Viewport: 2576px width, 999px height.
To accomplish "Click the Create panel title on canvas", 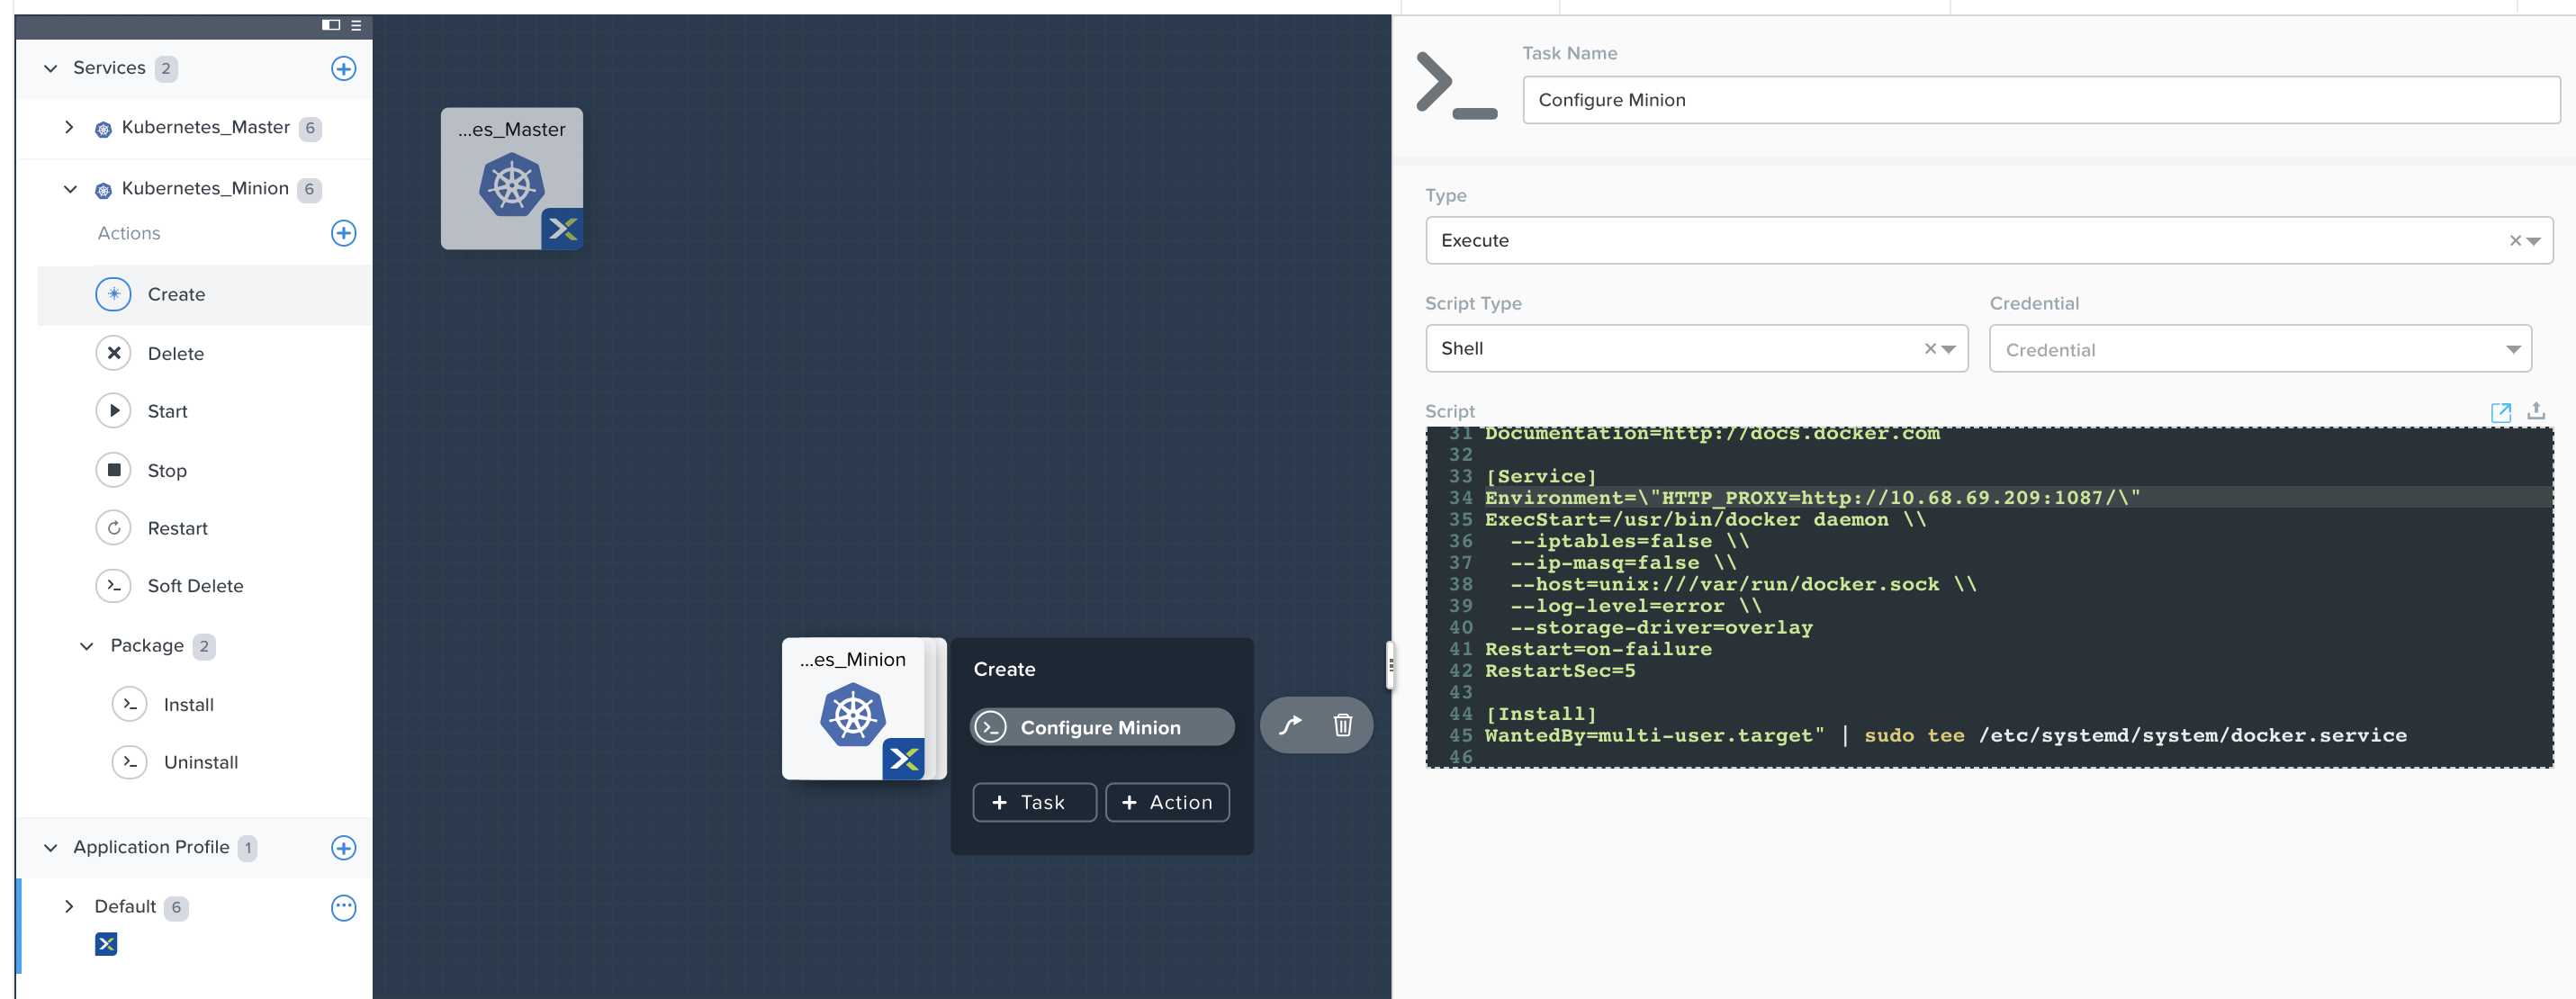I will pos(1004,669).
